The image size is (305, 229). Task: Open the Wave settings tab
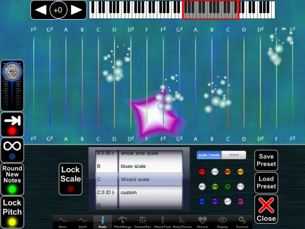pos(63,222)
